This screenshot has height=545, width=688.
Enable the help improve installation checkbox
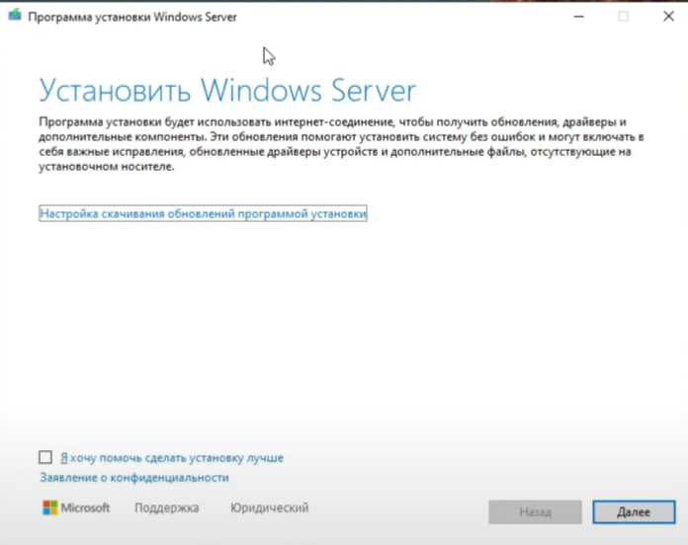[44, 458]
